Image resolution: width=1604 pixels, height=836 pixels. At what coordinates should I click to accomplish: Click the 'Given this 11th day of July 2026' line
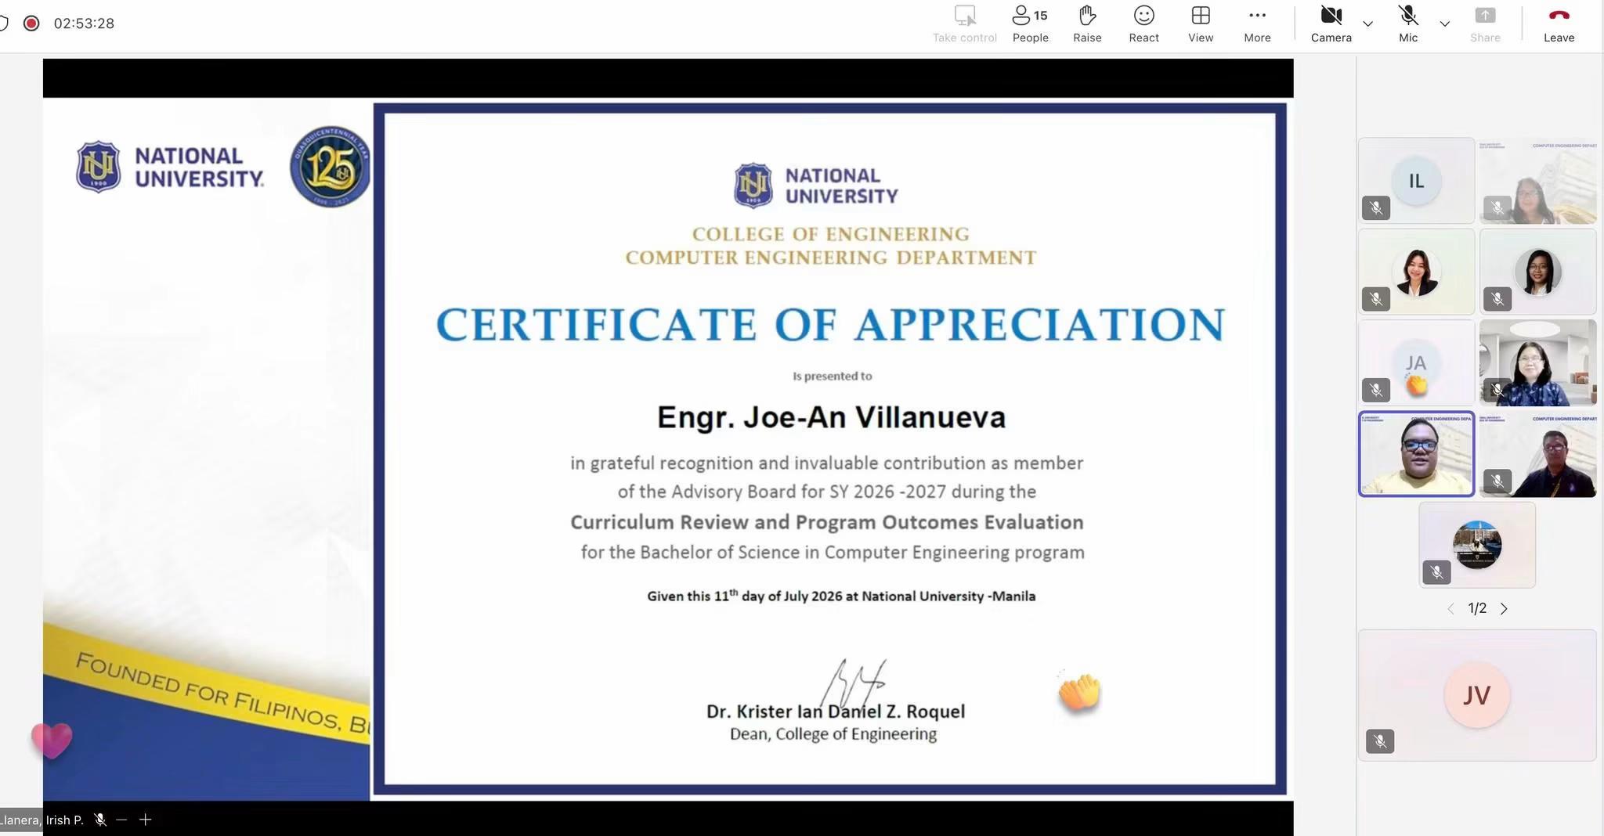point(841,596)
